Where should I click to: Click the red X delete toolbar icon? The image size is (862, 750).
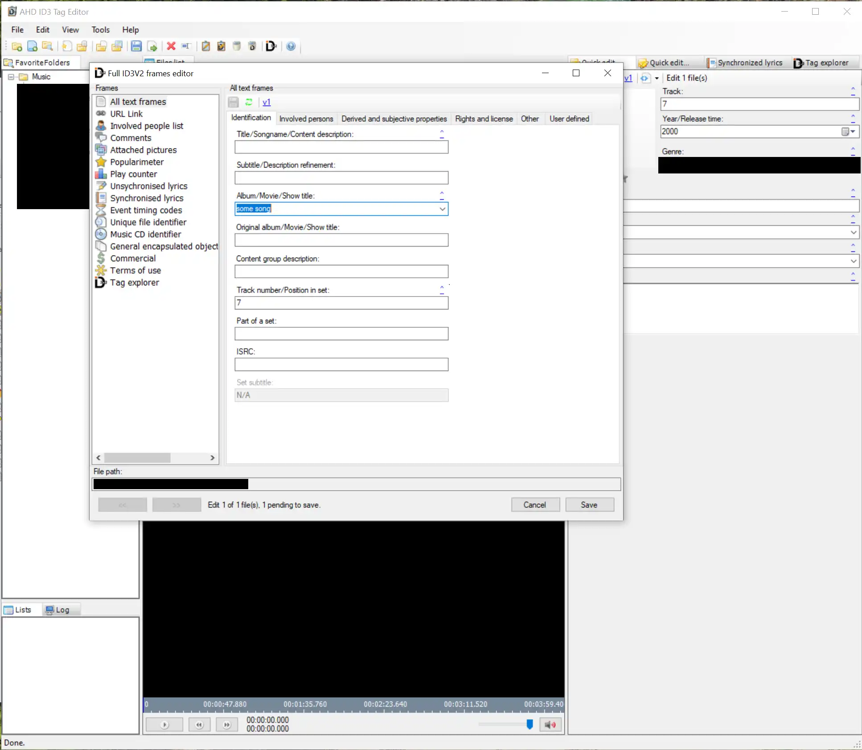point(171,46)
